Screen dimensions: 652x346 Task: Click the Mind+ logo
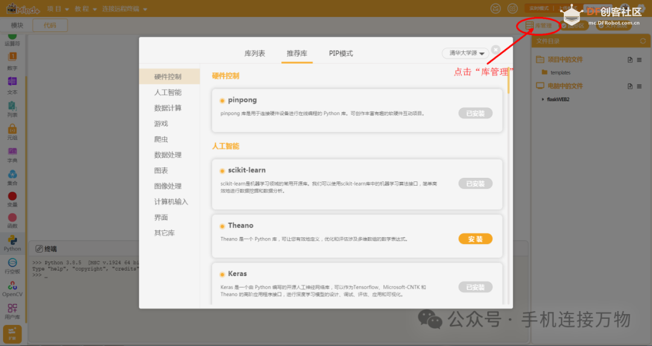(x=23, y=8)
